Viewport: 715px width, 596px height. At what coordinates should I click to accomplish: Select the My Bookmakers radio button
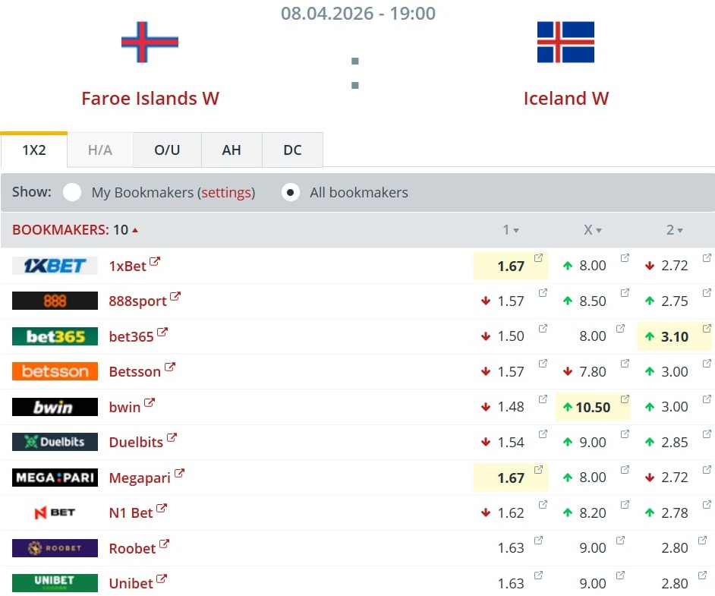72,192
